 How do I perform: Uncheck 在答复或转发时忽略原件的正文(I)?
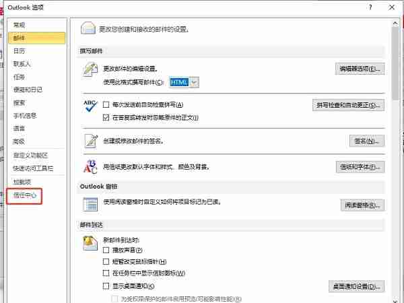pos(106,118)
